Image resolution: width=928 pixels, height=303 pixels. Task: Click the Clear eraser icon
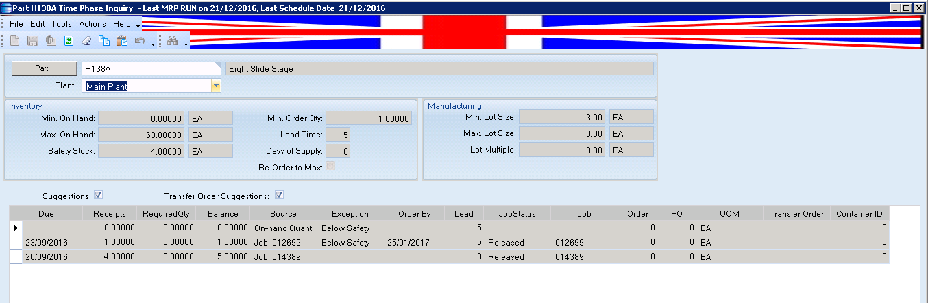tap(86, 41)
